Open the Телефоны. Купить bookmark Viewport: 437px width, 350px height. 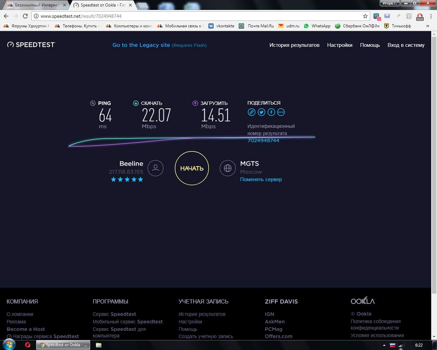78,26
